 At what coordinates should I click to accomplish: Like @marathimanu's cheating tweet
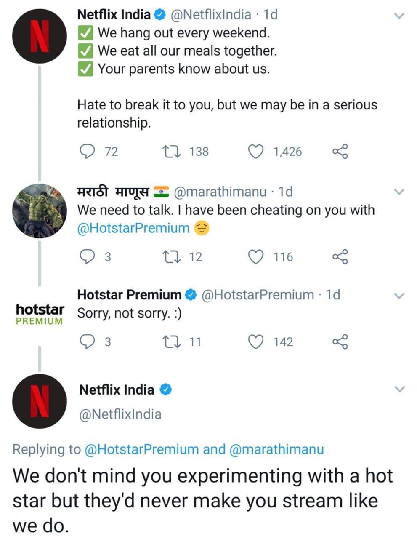click(x=256, y=256)
